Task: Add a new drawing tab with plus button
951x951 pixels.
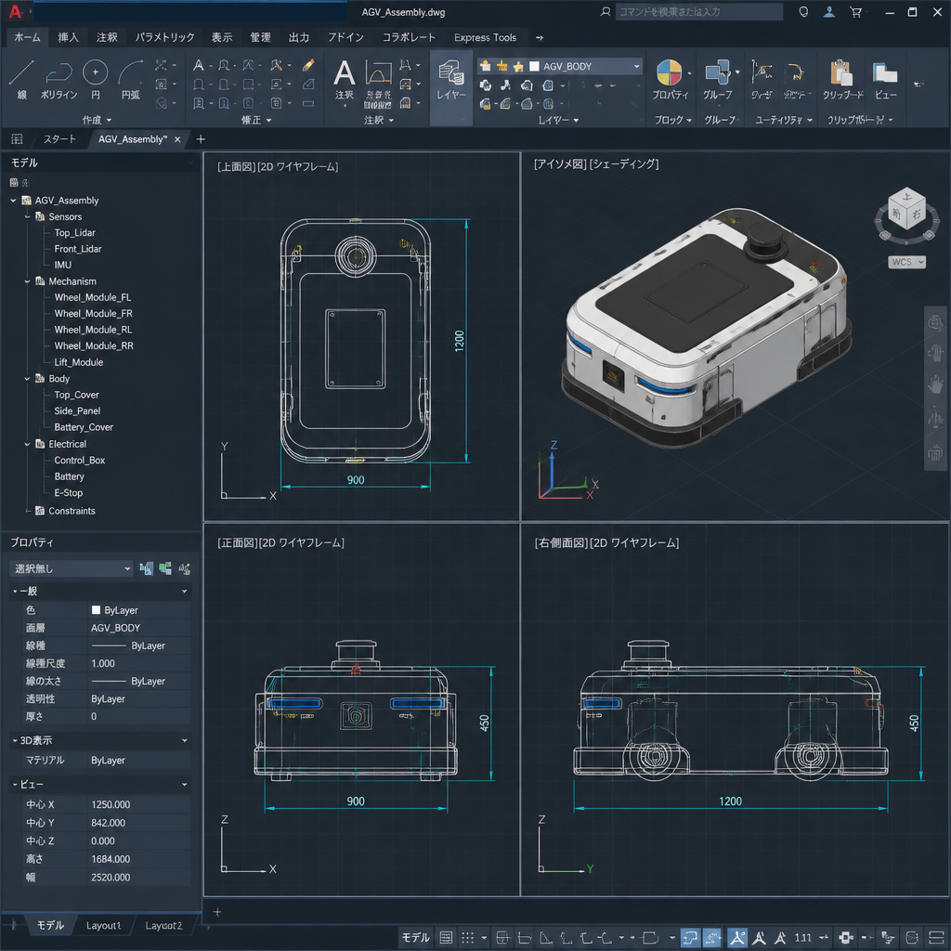Action: pyautogui.click(x=201, y=139)
